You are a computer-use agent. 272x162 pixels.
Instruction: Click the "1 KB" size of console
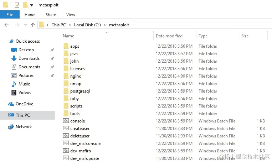(261, 121)
